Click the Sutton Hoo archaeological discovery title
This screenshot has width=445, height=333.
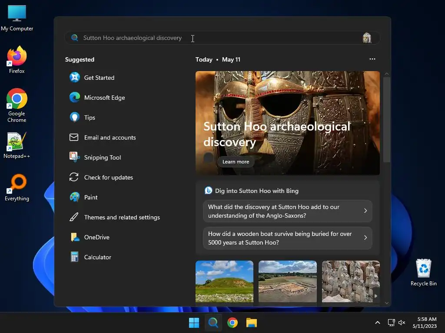(277, 134)
